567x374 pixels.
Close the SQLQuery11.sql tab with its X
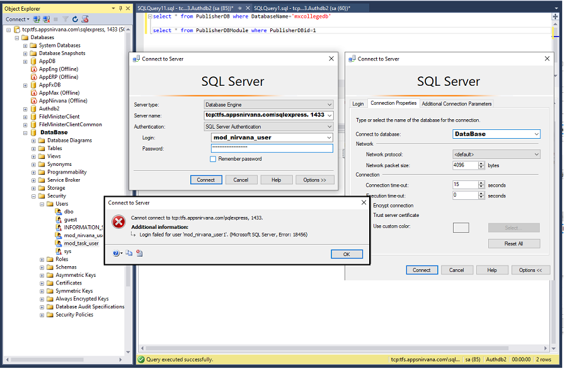(248, 8)
